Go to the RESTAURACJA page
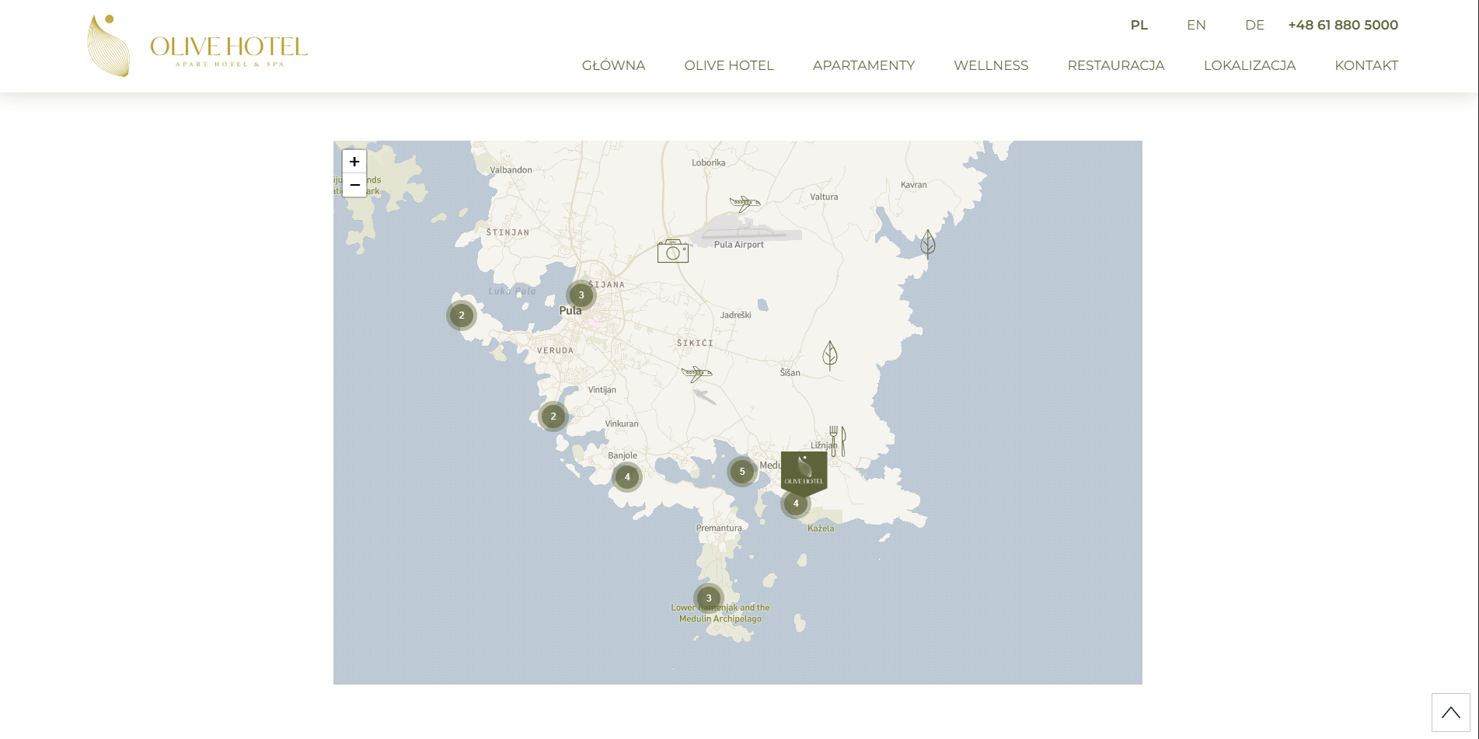The width and height of the screenshot is (1479, 739). [1116, 65]
